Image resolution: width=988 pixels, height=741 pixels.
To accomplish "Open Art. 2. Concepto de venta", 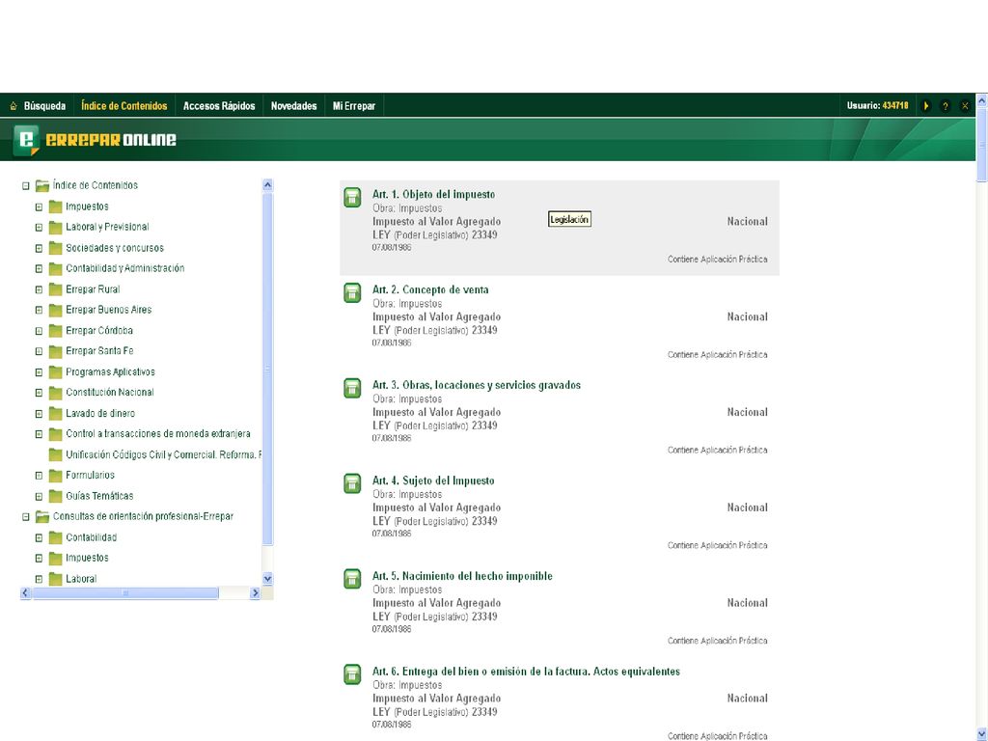I will [x=430, y=289].
